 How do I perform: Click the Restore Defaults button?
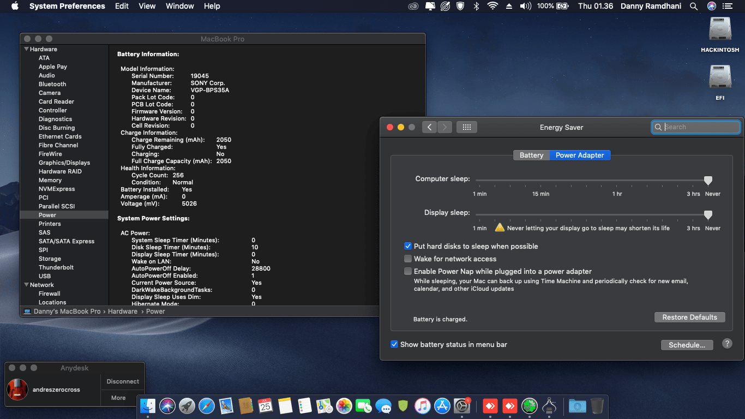[690, 317]
